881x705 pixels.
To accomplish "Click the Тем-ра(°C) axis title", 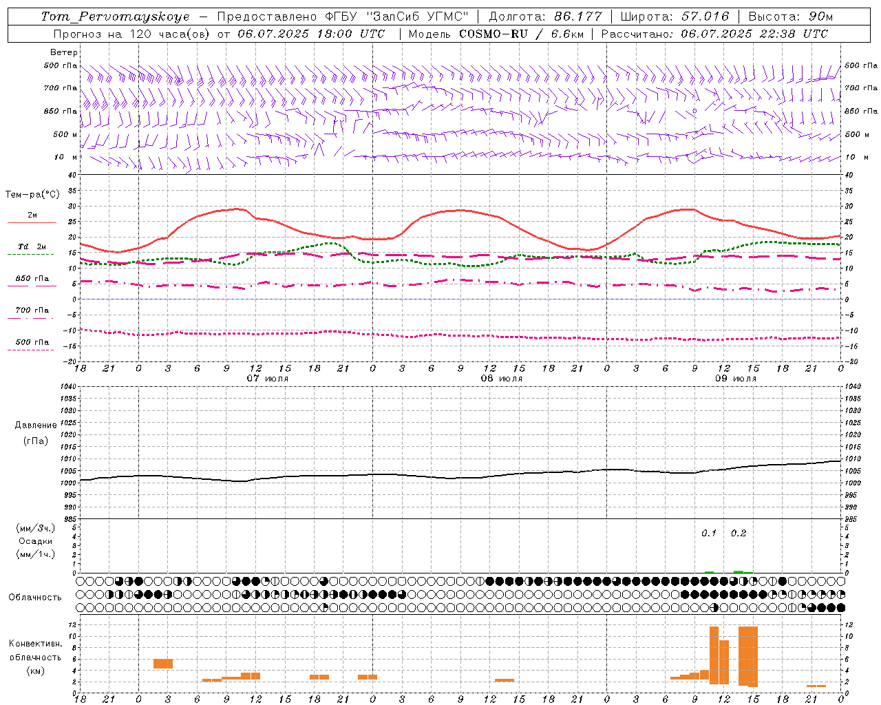I will [x=32, y=195].
